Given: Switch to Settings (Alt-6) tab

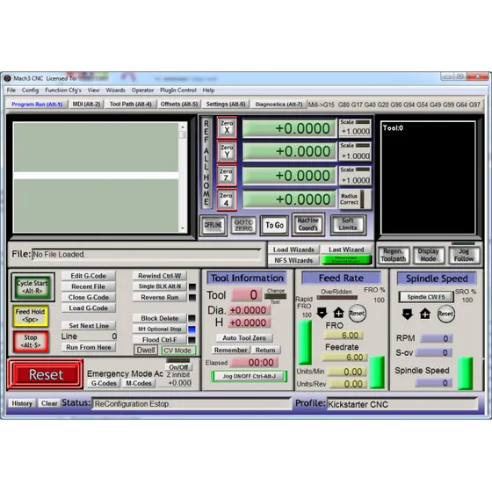Looking at the screenshot, I should 226,105.
